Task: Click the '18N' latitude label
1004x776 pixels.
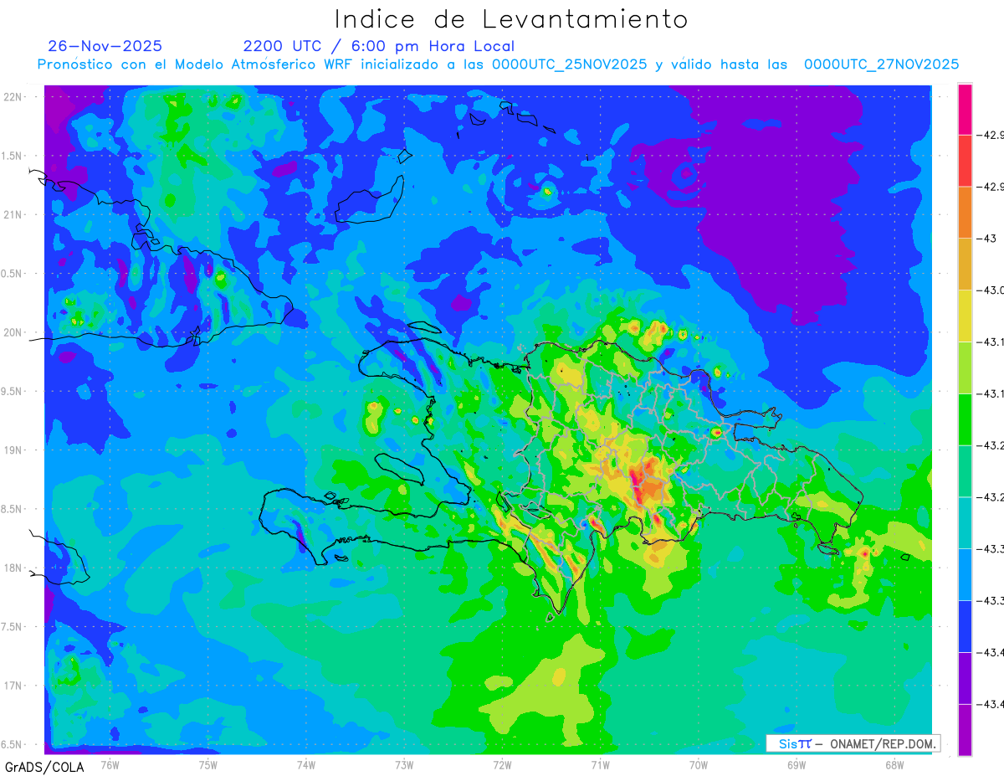Action: [14, 568]
